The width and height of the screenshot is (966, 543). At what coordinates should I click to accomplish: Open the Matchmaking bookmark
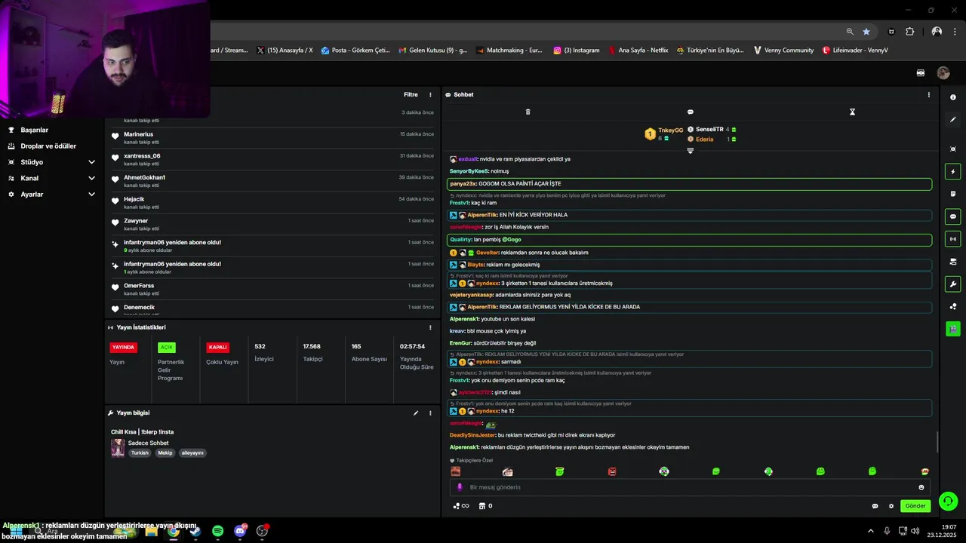(x=509, y=51)
